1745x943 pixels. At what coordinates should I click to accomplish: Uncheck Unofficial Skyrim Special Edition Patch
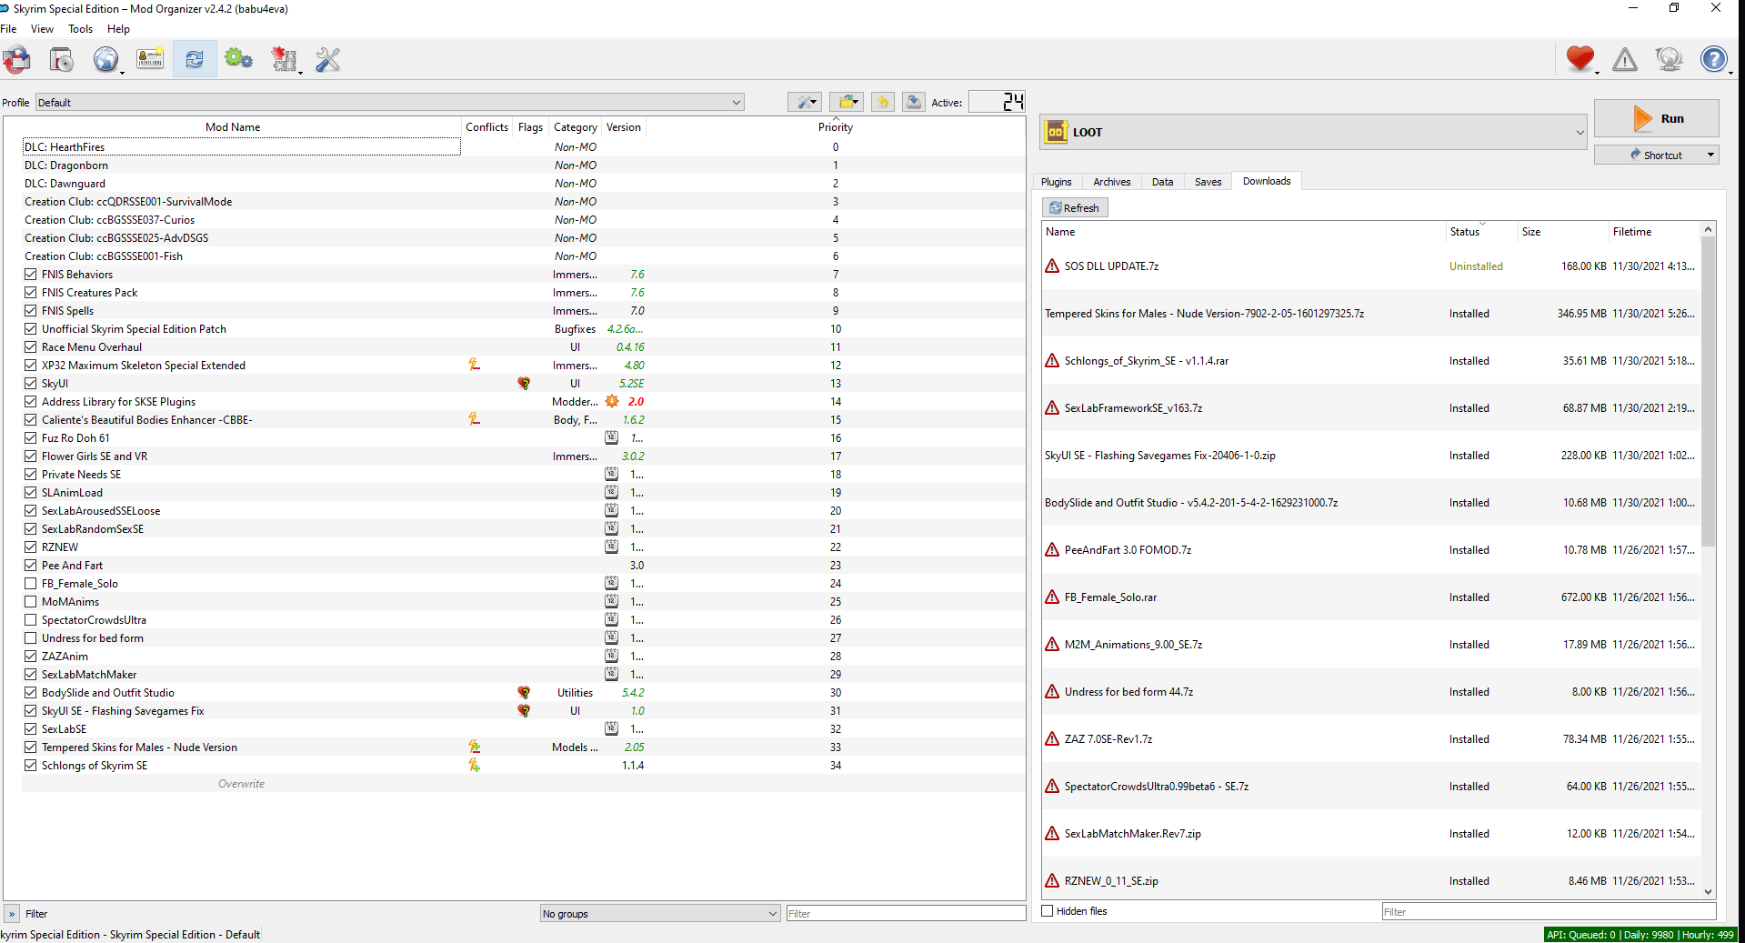[31, 328]
